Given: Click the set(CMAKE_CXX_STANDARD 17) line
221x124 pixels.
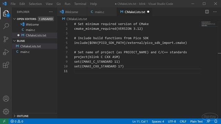Looking at the screenshot, I should point(99,66).
